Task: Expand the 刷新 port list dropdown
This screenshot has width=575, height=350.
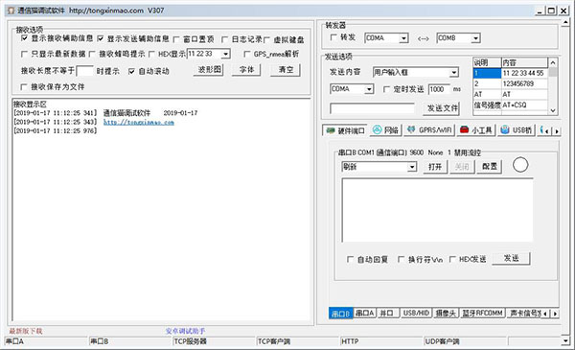Action: pos(412,167)
